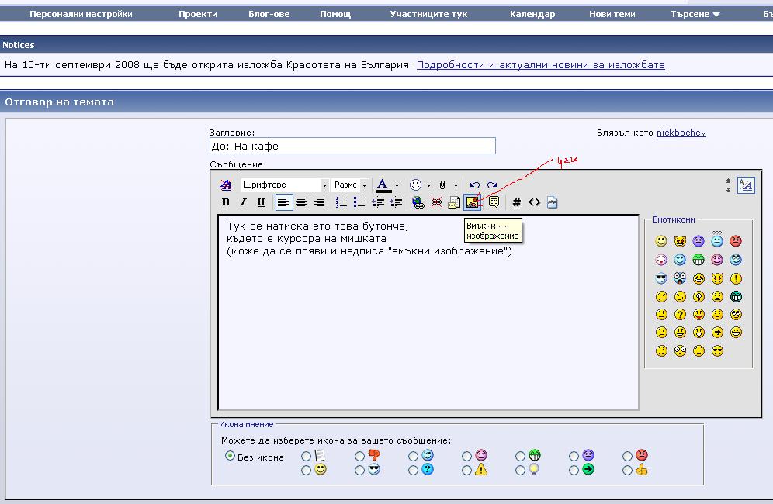Click the Insert Image toolbar button
The height and width of the screenshot is (504, 773).
(x=472, y=202)
